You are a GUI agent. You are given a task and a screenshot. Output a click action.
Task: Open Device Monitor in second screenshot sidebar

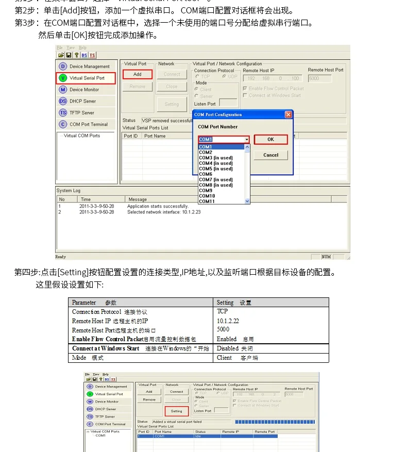coord(108,401)
